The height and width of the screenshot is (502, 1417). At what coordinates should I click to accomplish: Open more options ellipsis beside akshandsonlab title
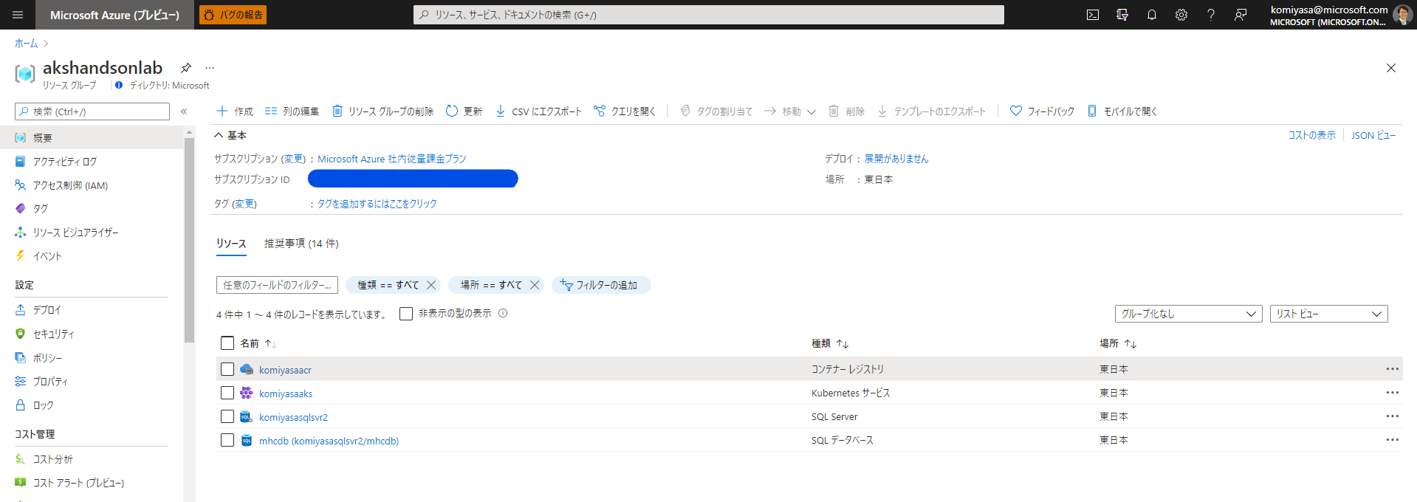(x=210, y=68)
